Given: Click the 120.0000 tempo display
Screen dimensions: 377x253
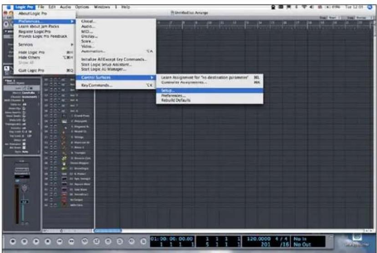Looking at the screenshot, I should coord(259,239).
